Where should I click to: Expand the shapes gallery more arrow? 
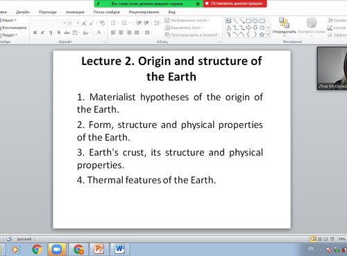pos(269,35)
